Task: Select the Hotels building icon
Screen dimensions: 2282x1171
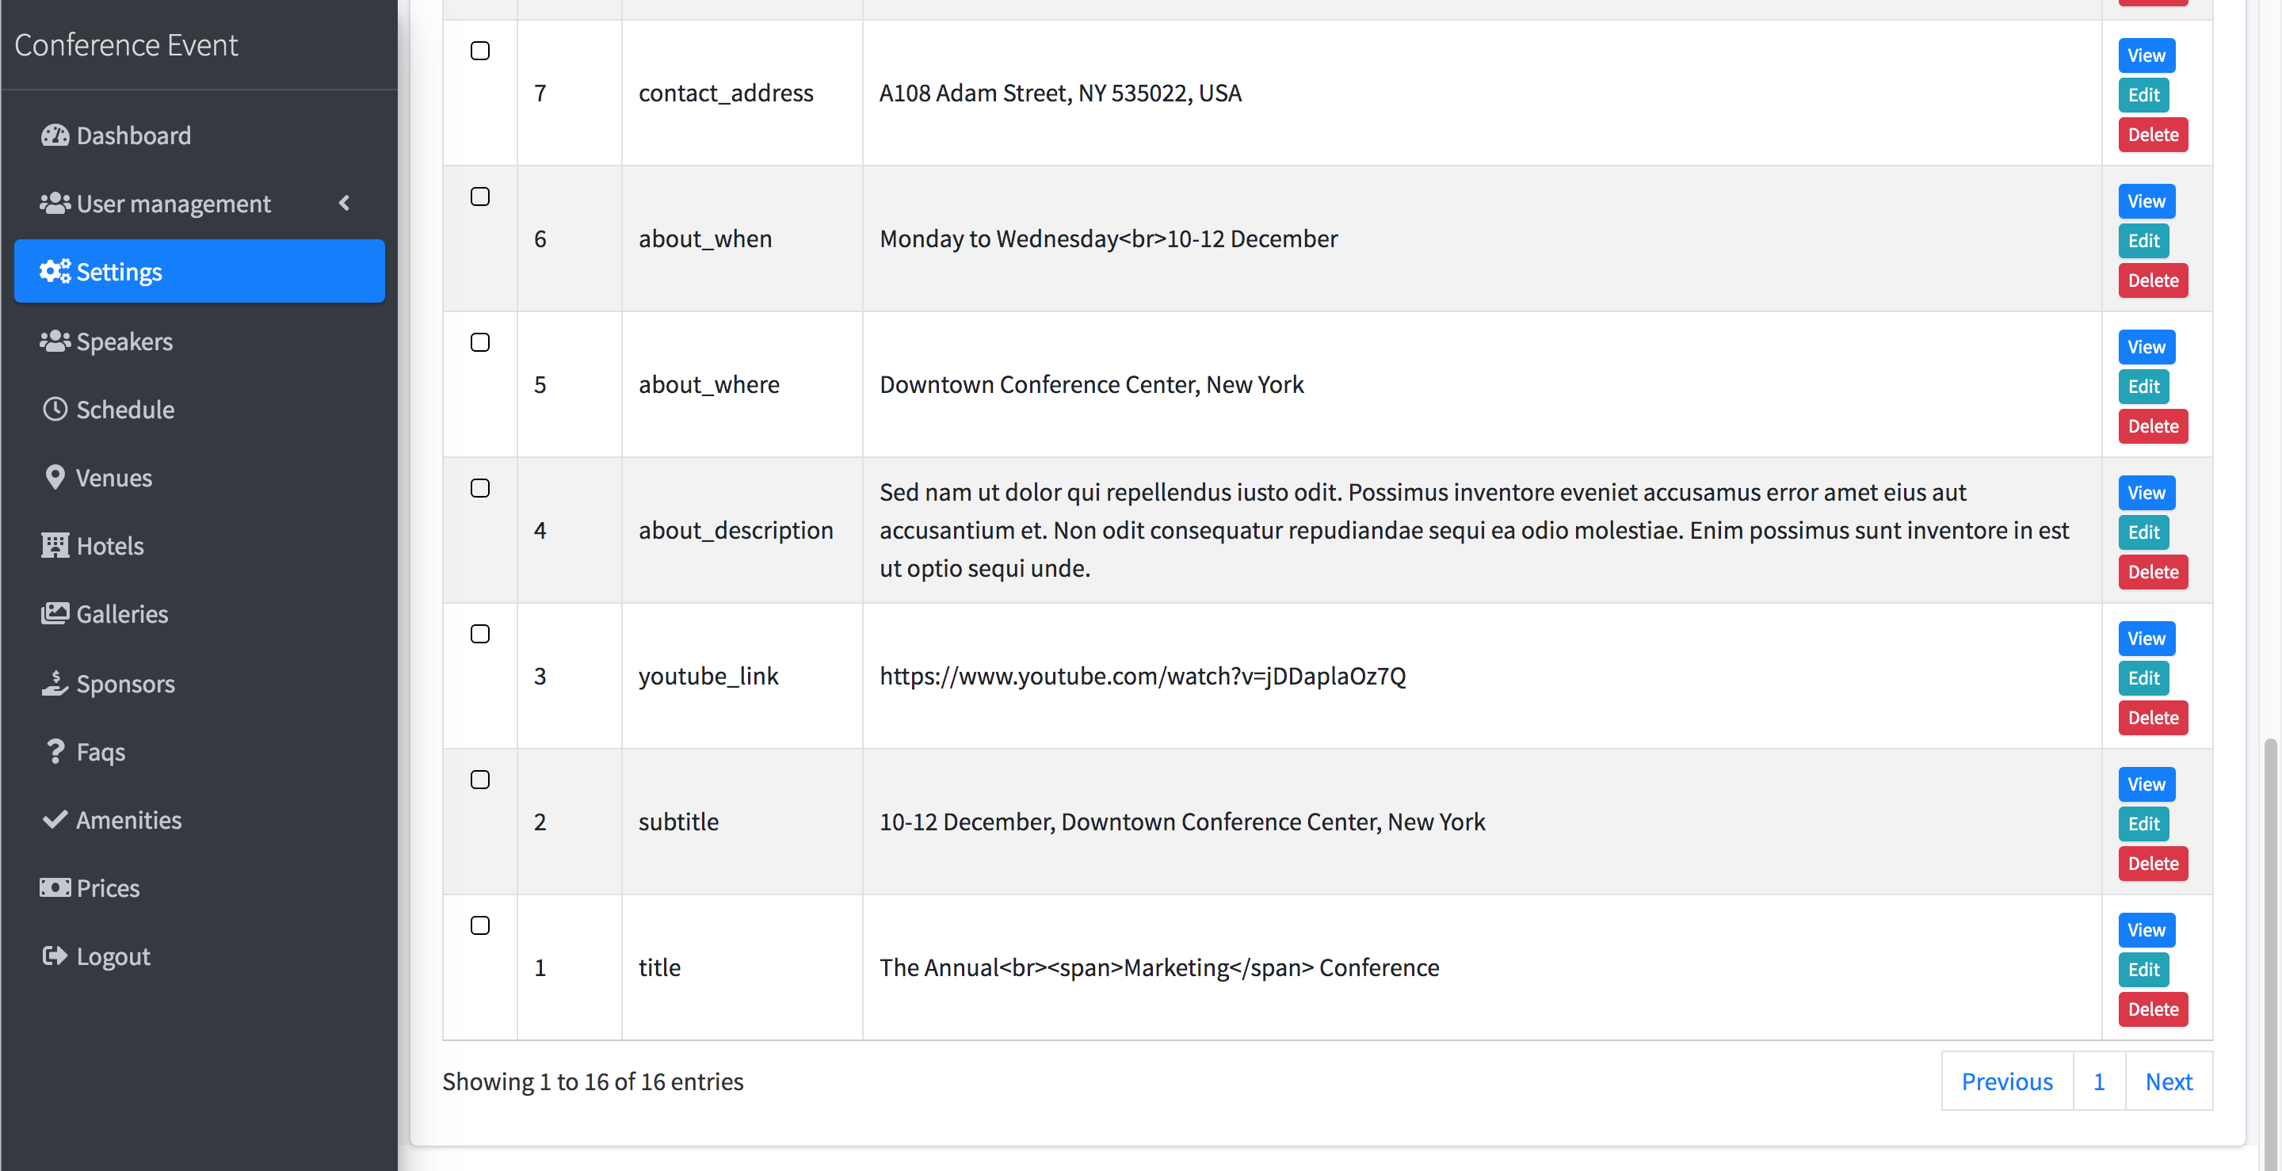Action: pyautogui.click(x=55, y=546)
